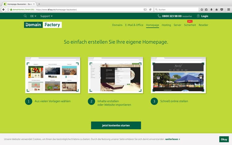Open the DE language dropdown
Viewport: 232px width, 145px height.
click(x=33, y=16)
